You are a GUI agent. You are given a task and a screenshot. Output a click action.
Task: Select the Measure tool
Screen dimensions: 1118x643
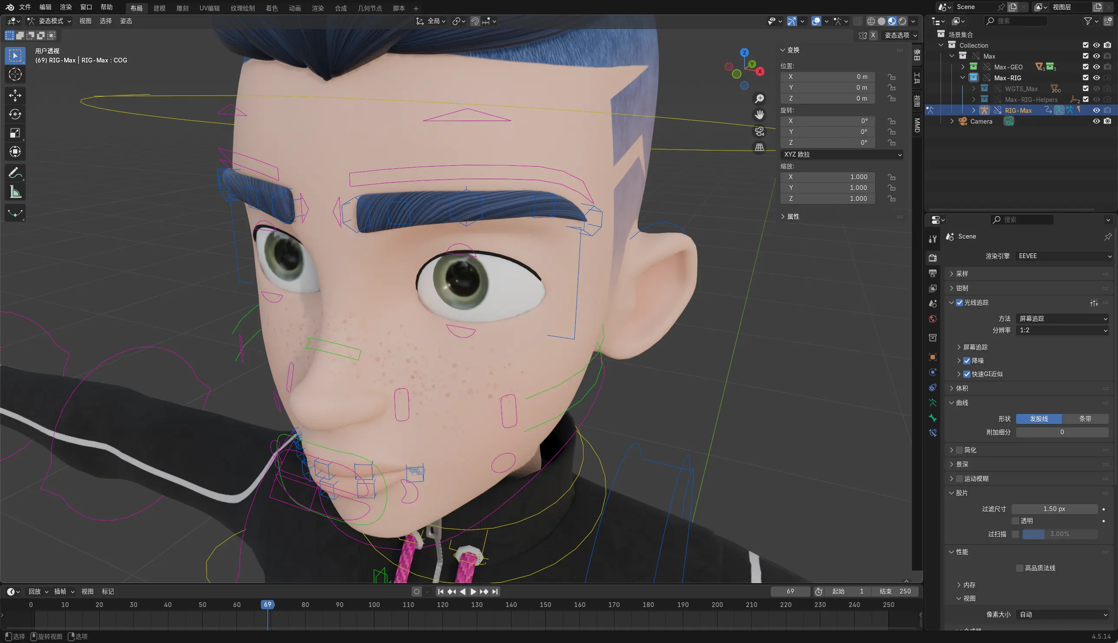(15, 192)
